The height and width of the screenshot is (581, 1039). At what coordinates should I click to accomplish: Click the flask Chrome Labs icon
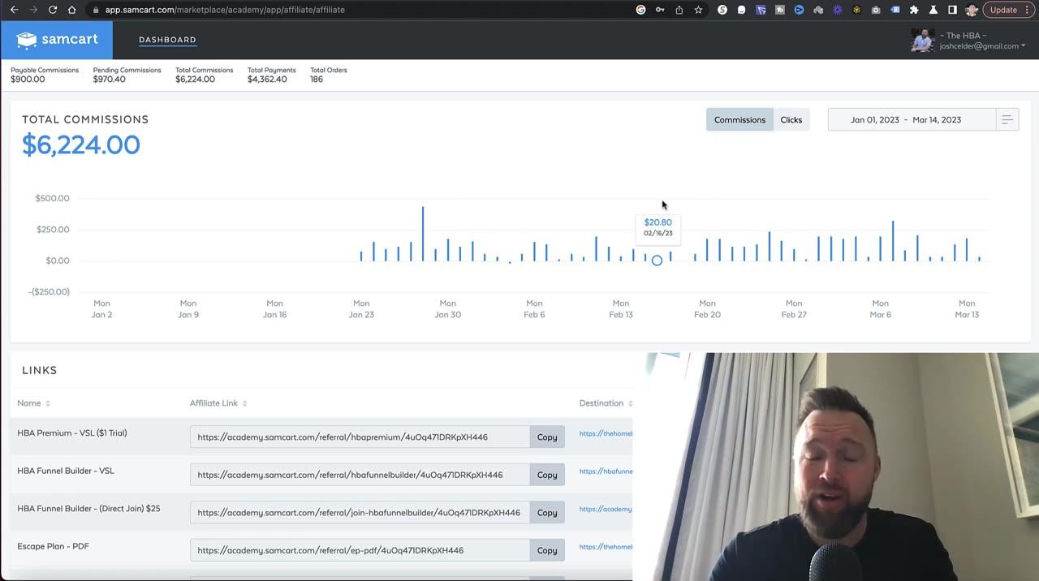(933, 10)
